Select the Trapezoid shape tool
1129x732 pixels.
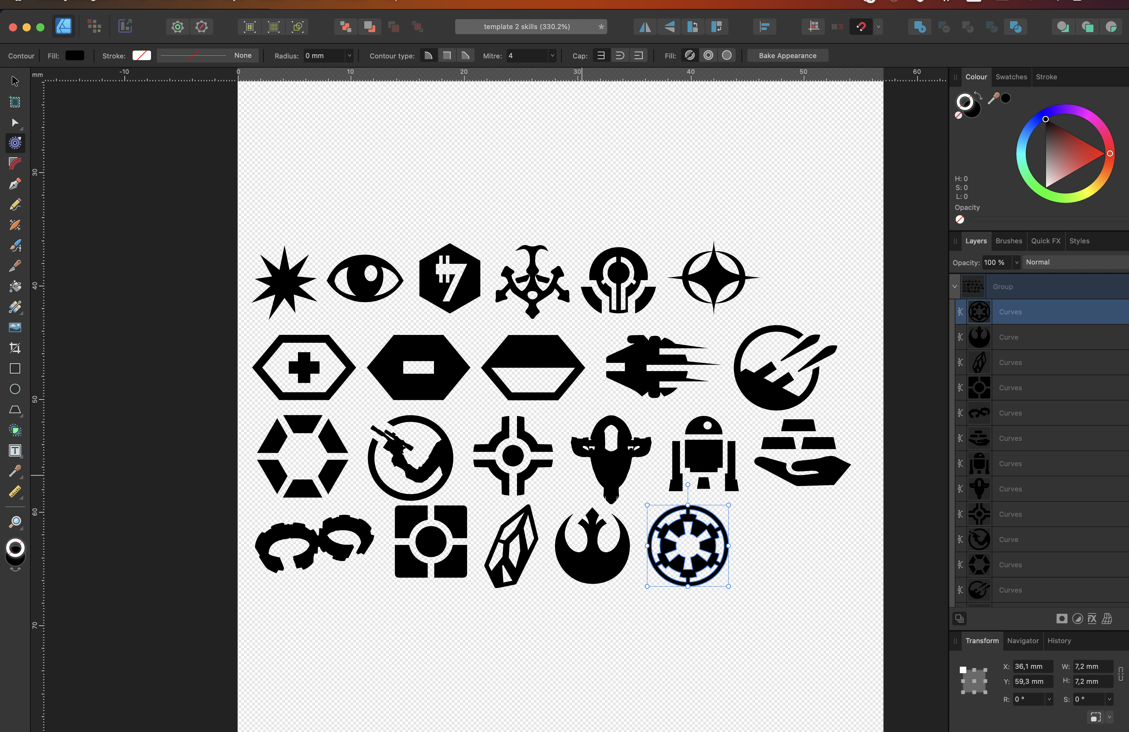click(15, 409)
